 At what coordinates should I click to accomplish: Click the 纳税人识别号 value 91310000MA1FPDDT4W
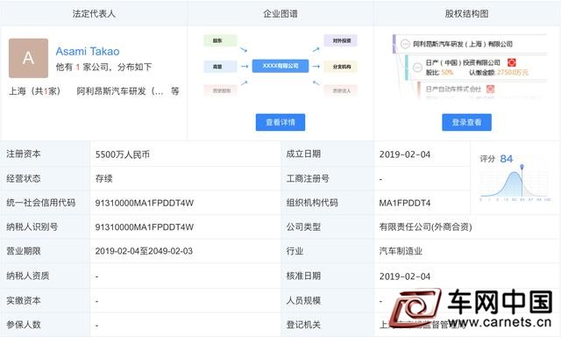(144, 227)
